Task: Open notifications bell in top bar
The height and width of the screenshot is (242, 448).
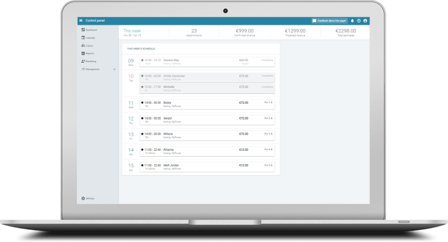Action: pos(352,21)
